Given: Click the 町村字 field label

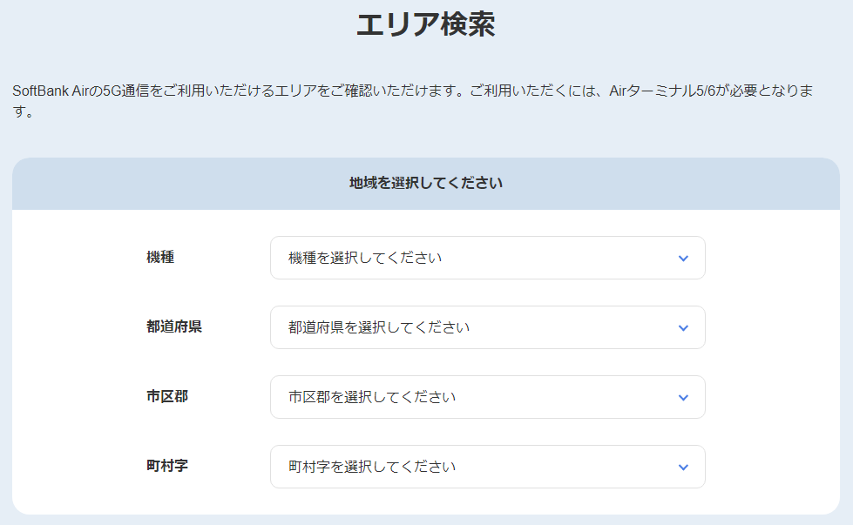Looking at the screenshot, I should (x=167, y=466).
